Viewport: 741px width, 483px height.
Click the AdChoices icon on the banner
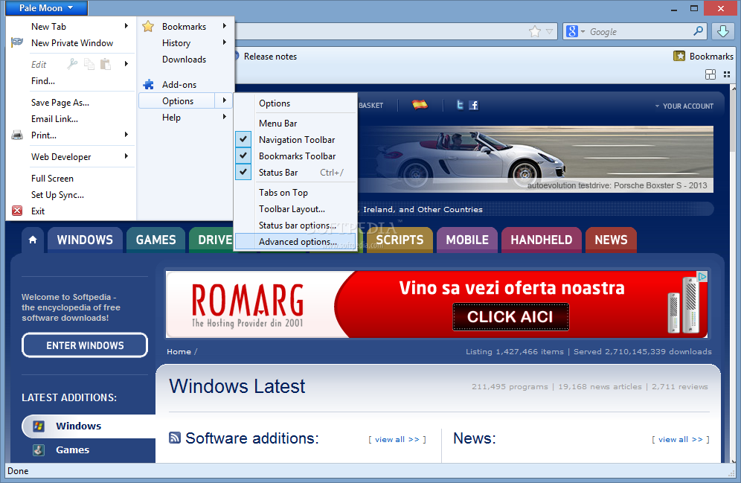coord(703,276)
